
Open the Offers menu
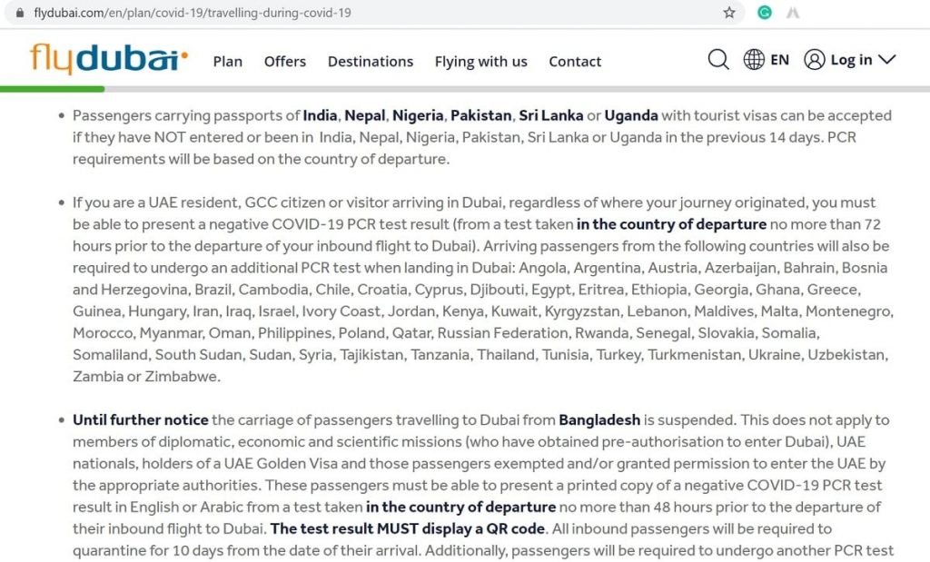[x=285, y=61]
